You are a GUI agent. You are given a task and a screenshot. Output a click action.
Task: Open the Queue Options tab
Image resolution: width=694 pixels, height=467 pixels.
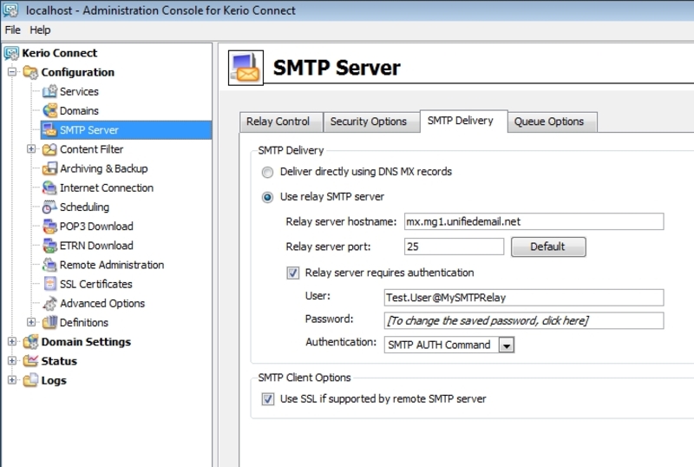click(548, 122)
